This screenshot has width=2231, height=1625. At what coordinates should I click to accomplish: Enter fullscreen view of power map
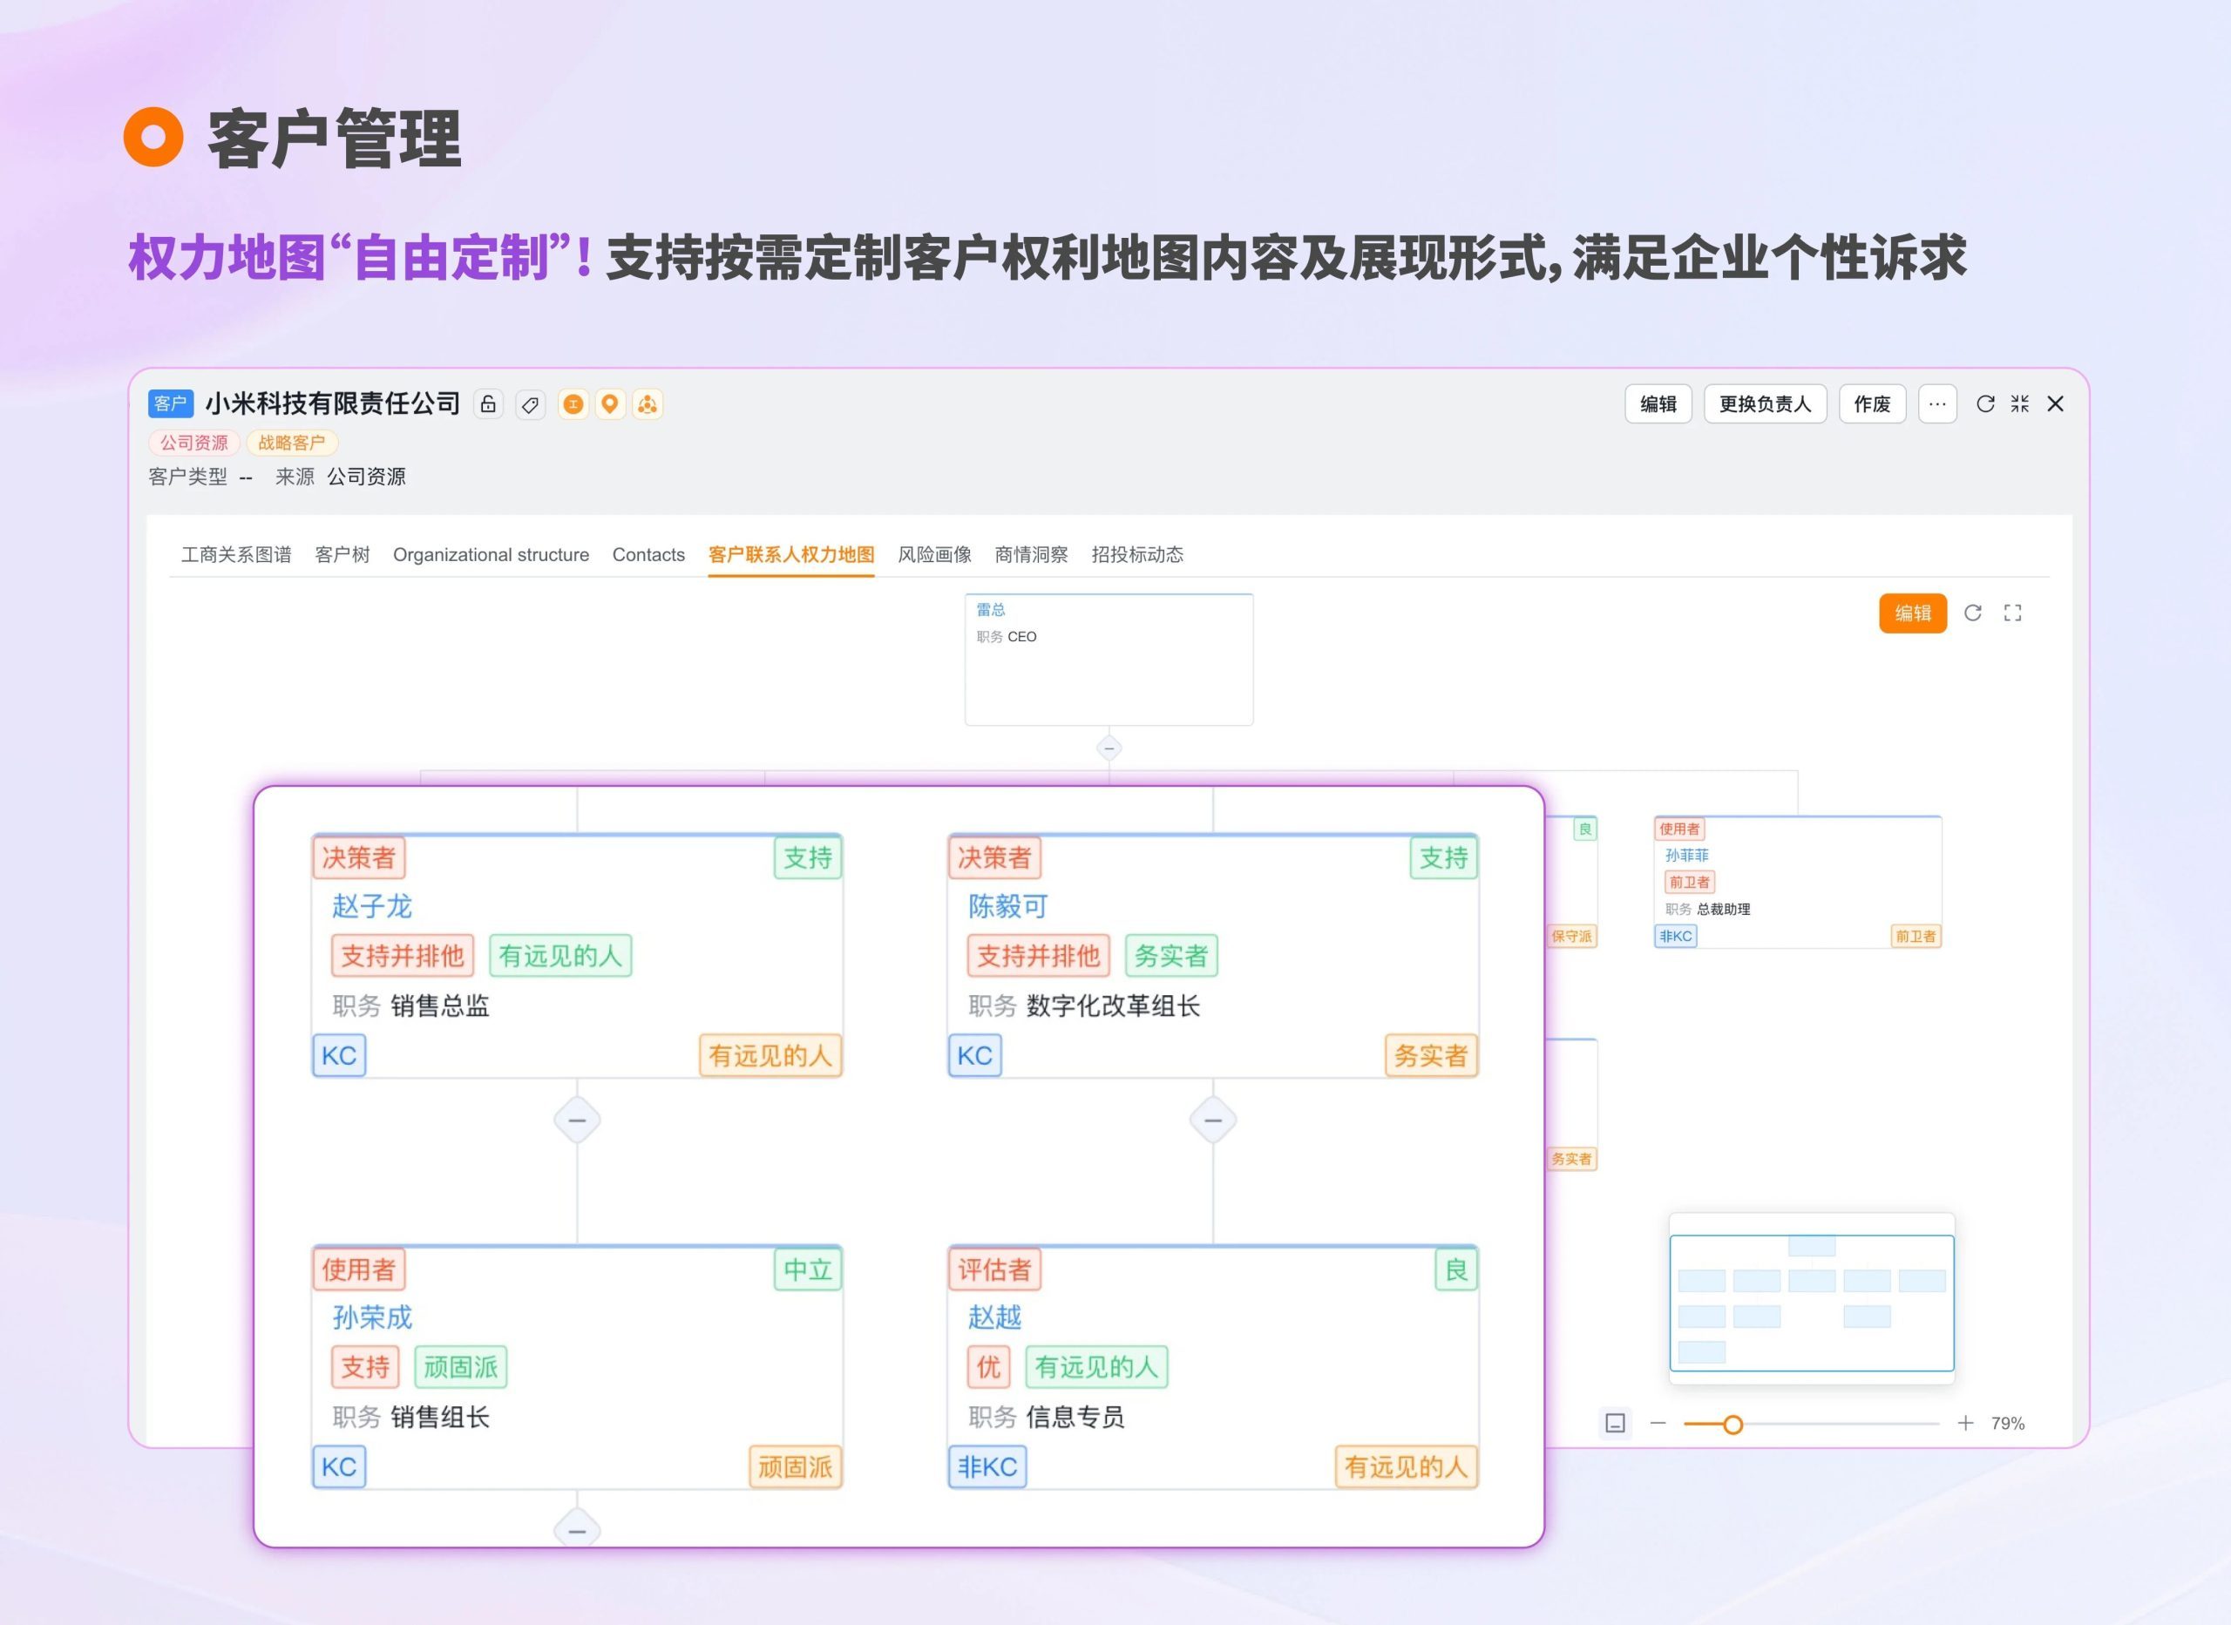(x=2012, y=613)
